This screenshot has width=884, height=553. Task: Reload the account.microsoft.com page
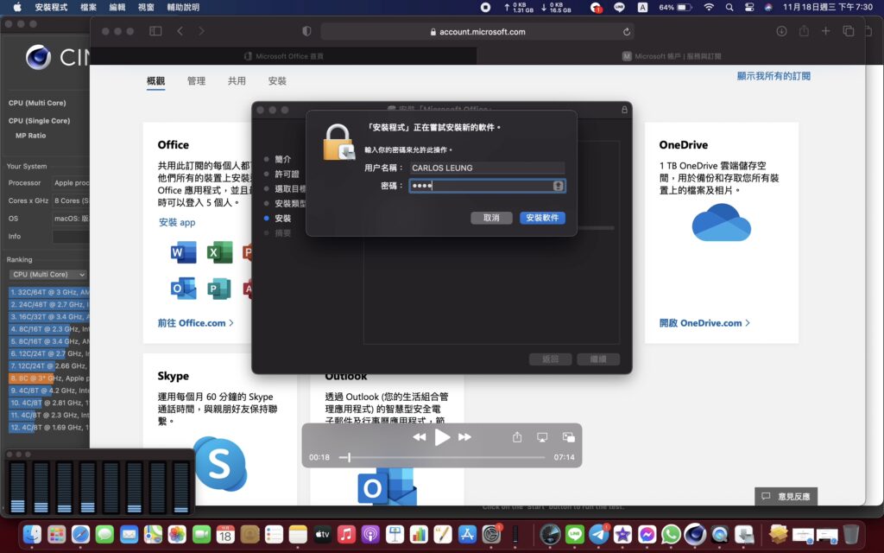pyautogui.click(x=627, y=32)
